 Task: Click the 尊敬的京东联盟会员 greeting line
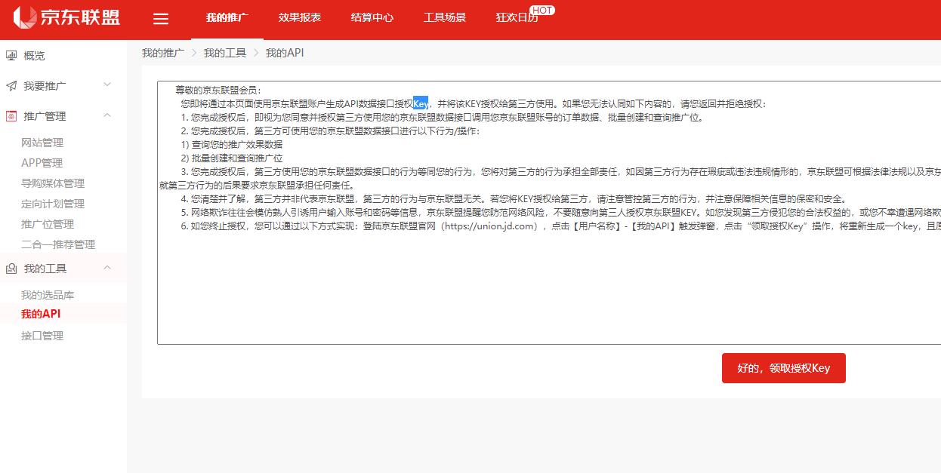point(218,91)
